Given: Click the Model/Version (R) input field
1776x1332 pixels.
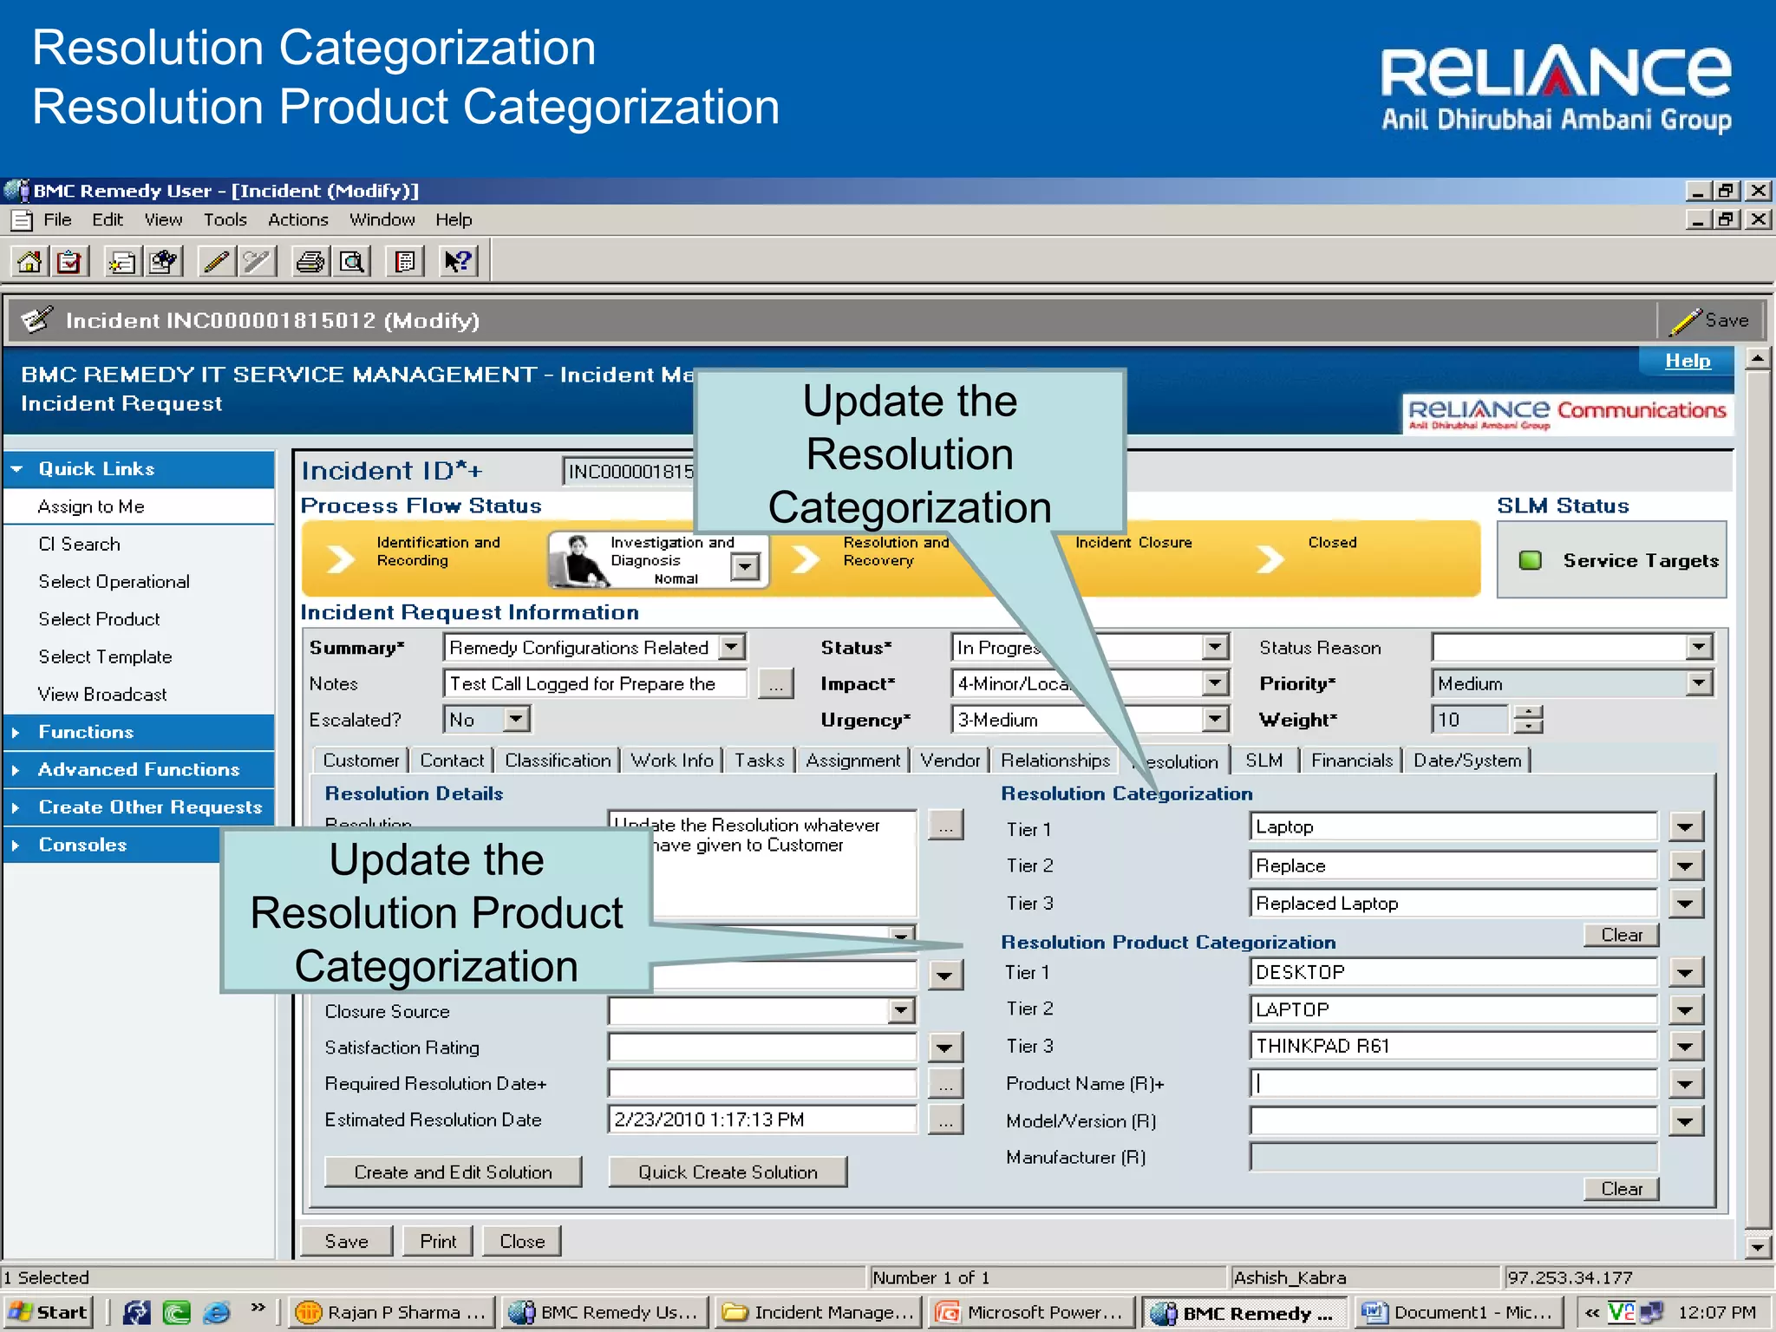Looking at the screenshot, I should coord(1453,1121).
